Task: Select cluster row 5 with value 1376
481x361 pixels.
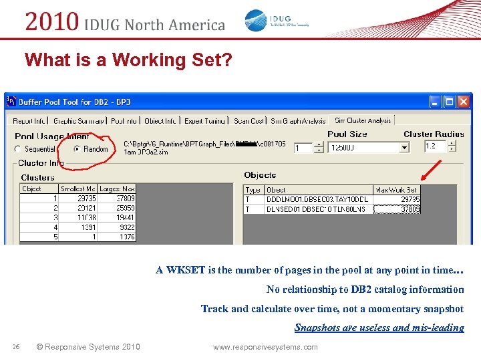Action: [77, 237]
